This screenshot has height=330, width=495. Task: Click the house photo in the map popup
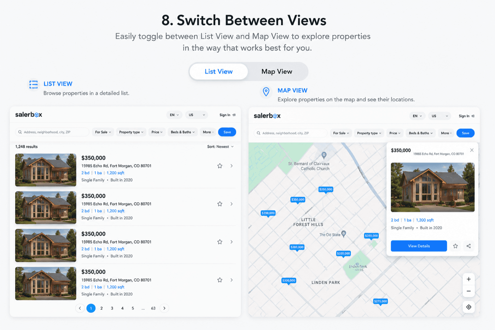[x=433, y=187]
